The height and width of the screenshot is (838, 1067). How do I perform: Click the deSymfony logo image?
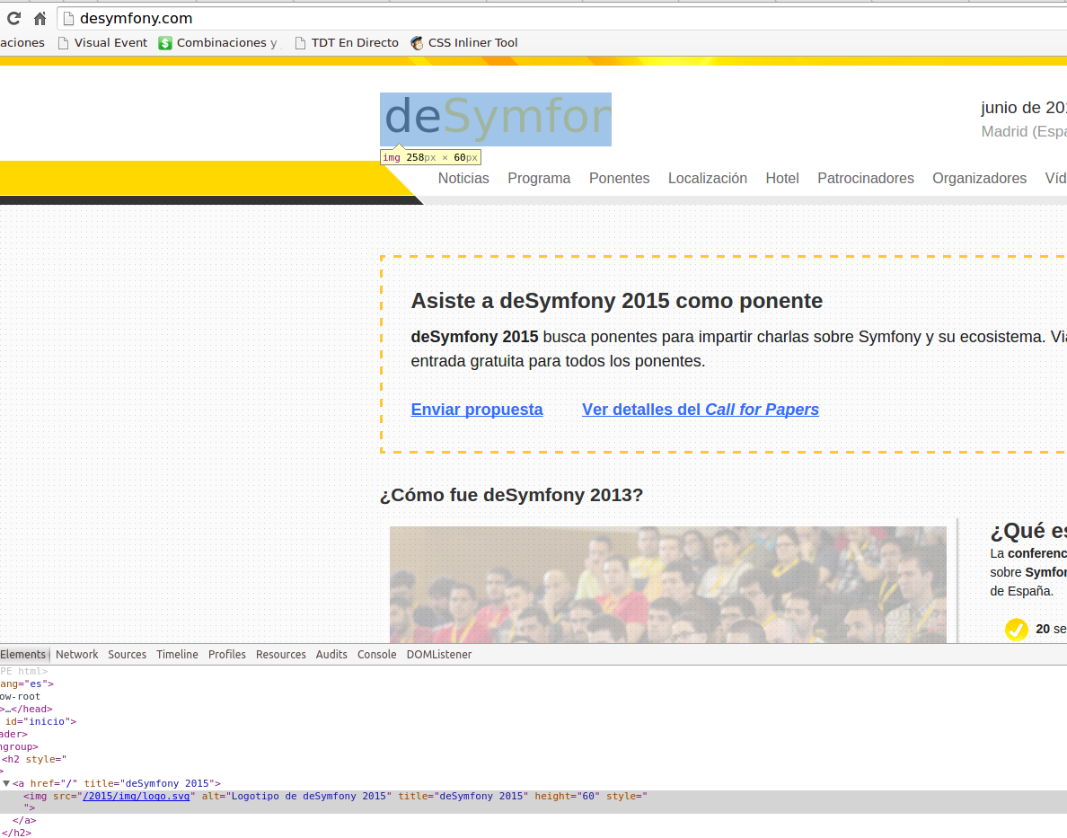tap(496, 119)
